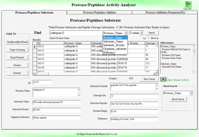
Task: Click the Find input containing cathepsin G
Action: 75,33
